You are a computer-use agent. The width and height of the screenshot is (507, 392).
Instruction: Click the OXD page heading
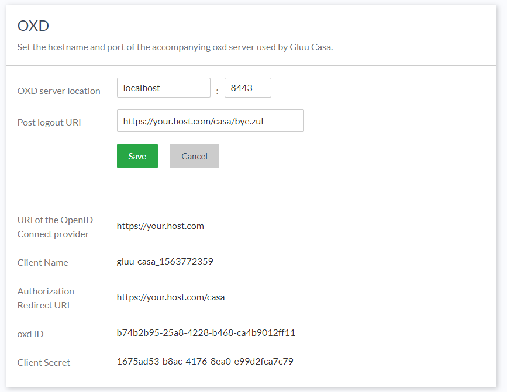point(33,26)
